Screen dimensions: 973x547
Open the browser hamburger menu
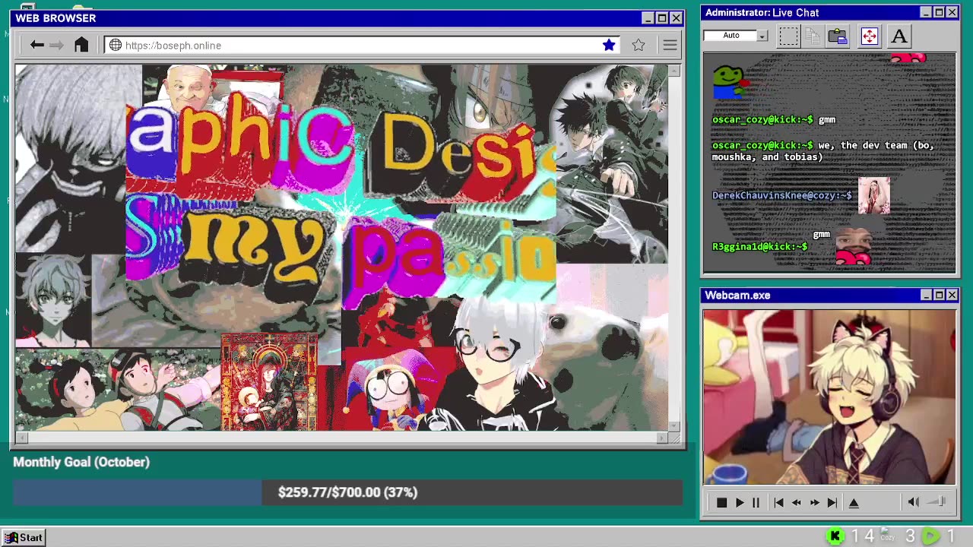pyautogui.click(x=670, y=46)
